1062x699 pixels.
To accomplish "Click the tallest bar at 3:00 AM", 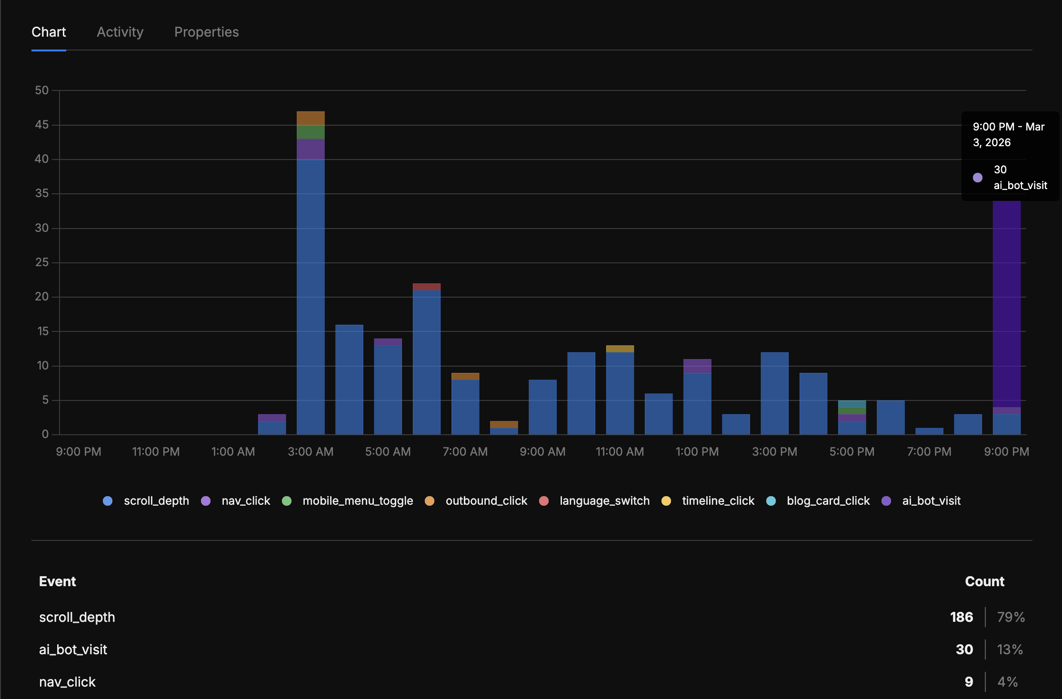I will [311, 286].
